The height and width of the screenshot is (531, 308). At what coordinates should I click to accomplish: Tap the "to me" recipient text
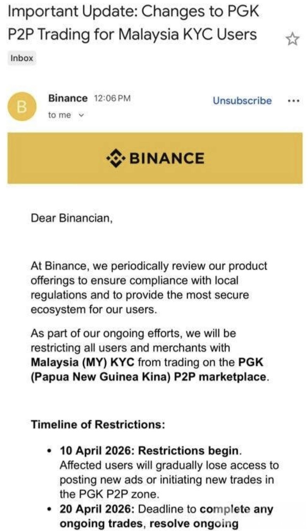coord(59,115)
